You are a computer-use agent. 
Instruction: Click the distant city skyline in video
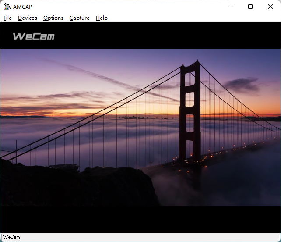coord(131,117)
